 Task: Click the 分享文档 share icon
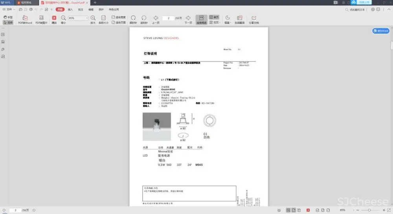tap(253, 18)
